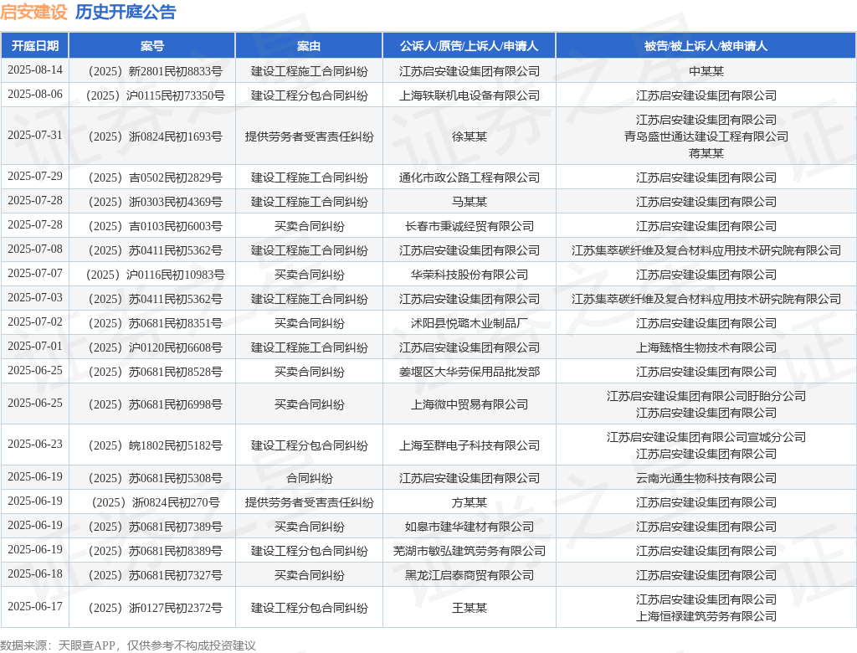Click the 开庭日期 column header
The width and height of the screenshot is (857, 653).
click(35, 46)
